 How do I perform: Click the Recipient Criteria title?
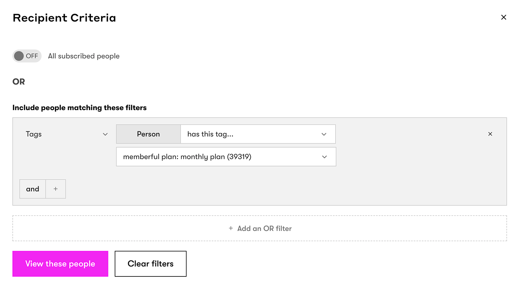[64, 18]
